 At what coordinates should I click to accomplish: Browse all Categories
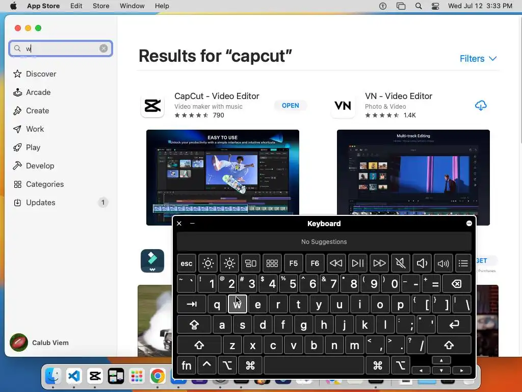click(x=39, y=184)
